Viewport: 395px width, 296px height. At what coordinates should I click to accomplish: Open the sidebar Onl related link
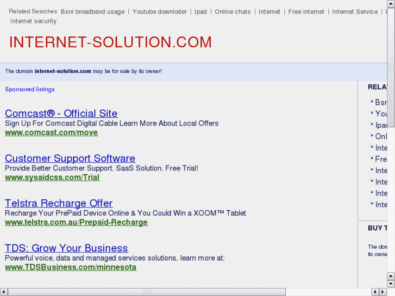[381, 136]
